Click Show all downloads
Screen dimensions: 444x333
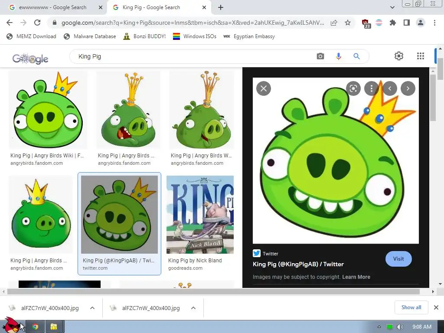point(411,307)
